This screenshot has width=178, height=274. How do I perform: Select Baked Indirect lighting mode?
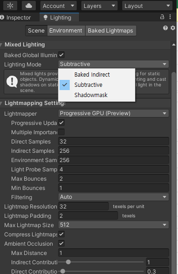click(97, 75)
